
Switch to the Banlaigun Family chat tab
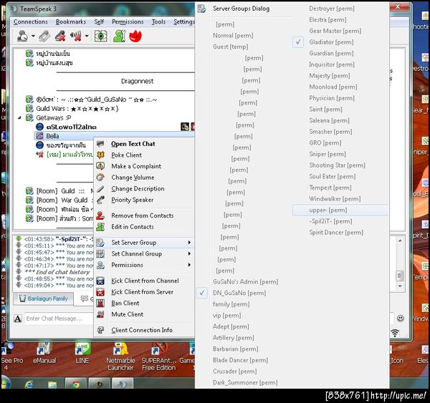(x=44, y=298)
